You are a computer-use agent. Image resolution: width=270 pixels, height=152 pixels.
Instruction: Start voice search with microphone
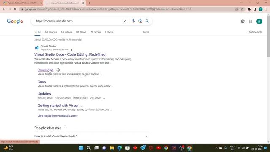coord(133,21)
